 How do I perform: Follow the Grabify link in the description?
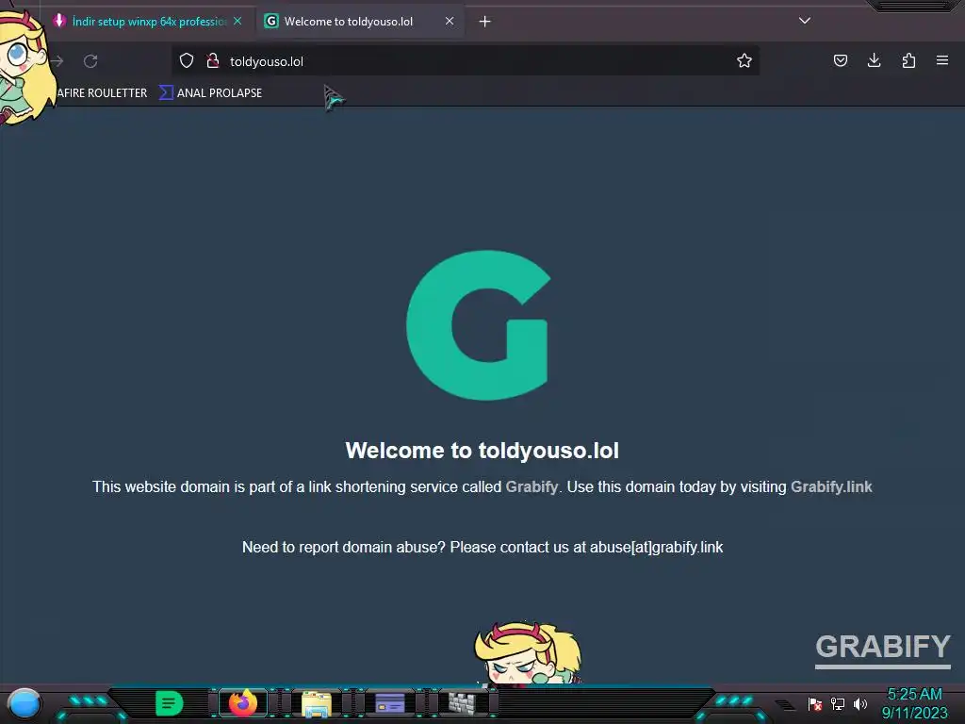532,487
